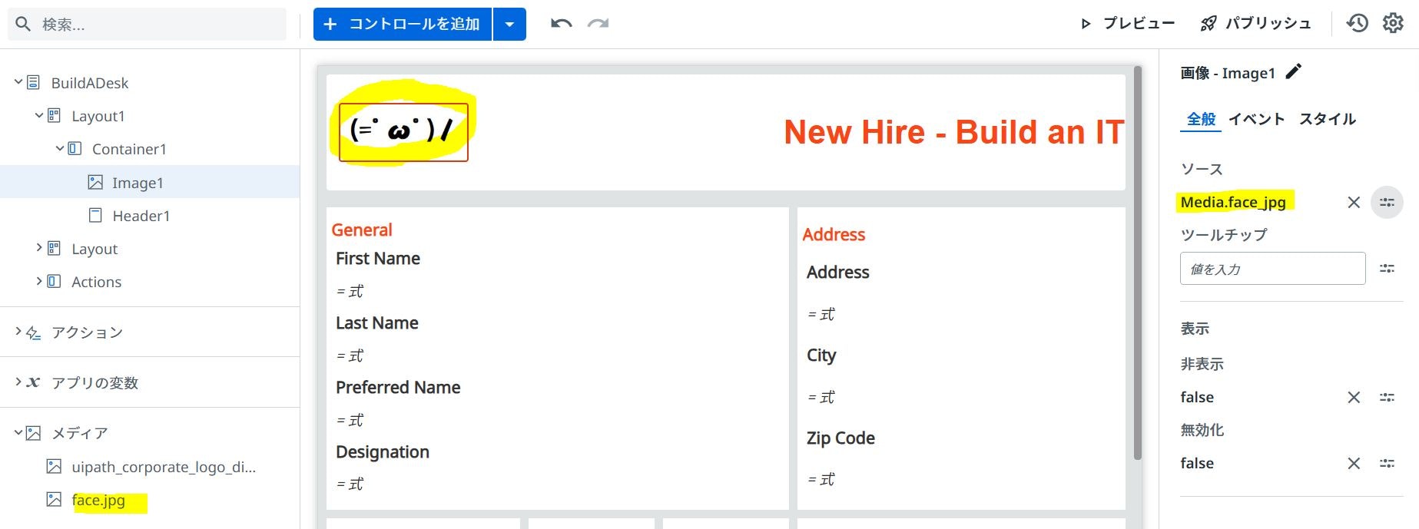Screen dimensions: 1419x529
Task: Click the Layout1 layout icon
Action: 54,115
